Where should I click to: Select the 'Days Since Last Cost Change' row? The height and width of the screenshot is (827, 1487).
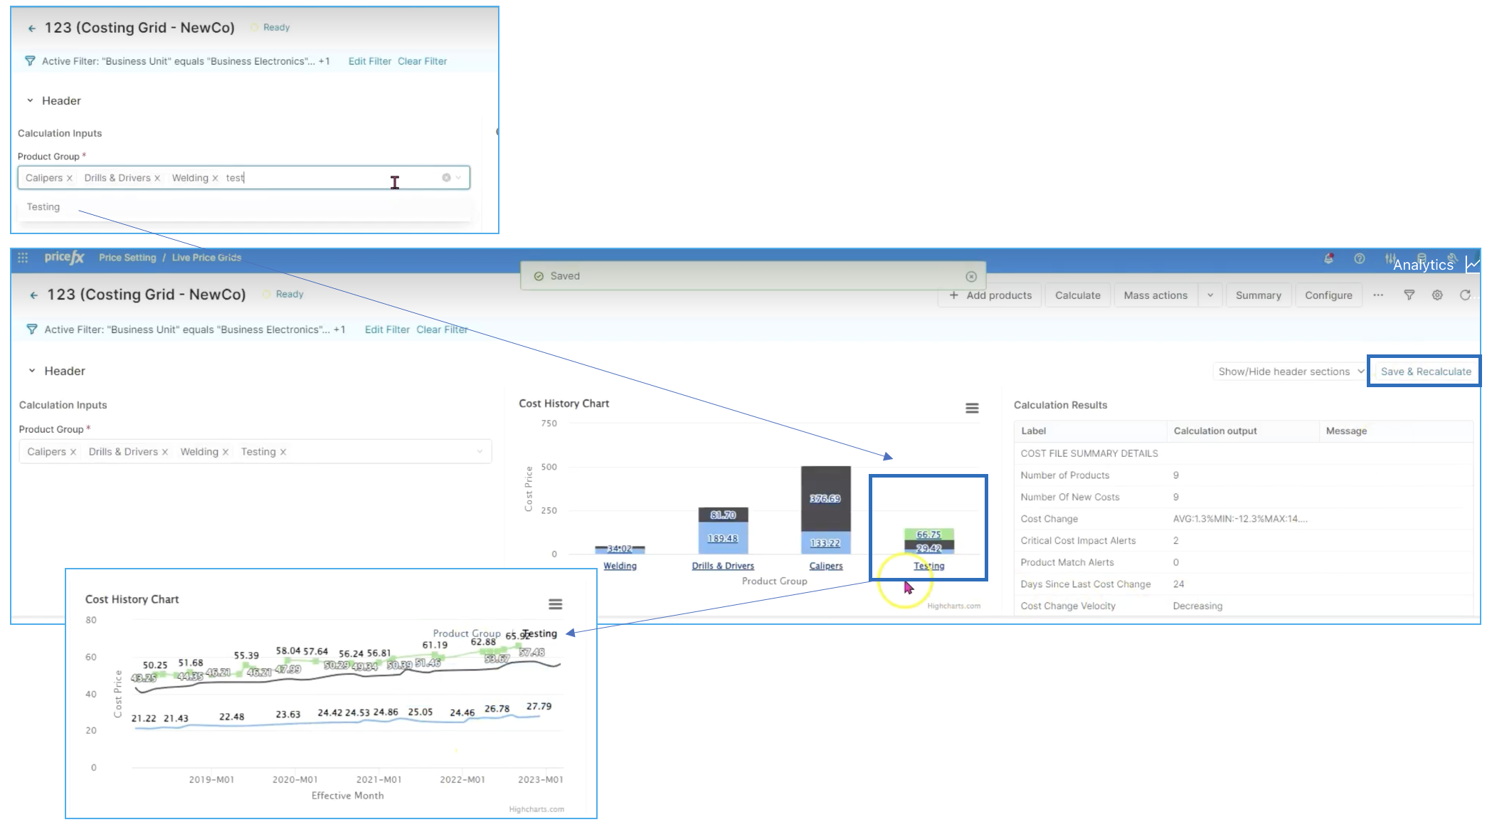tap(1244, 584)
